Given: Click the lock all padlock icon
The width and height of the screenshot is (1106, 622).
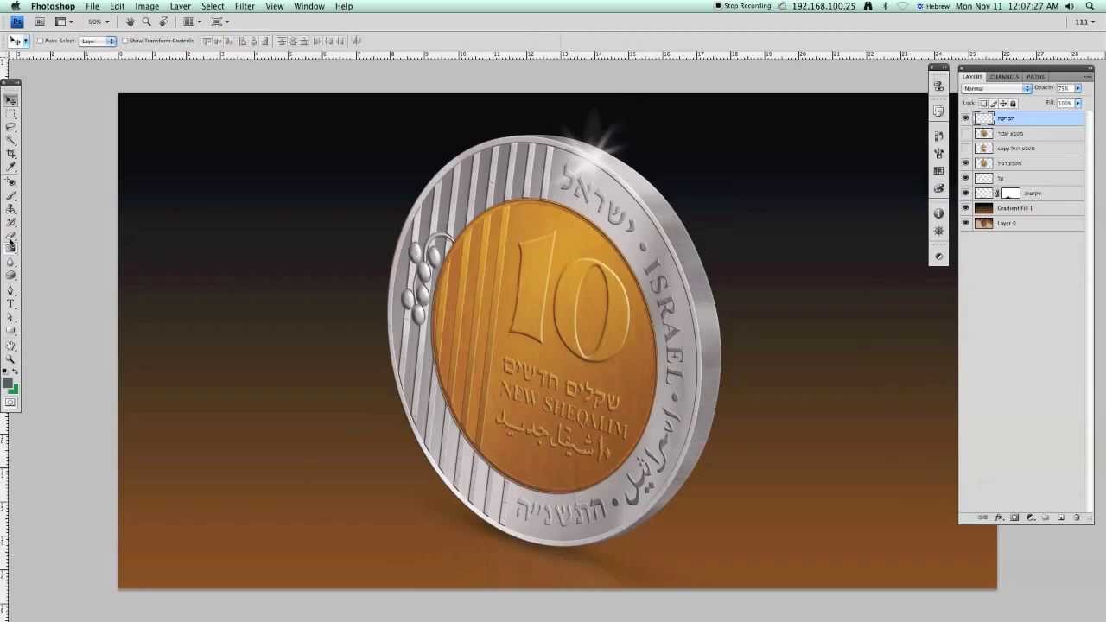Looking at the screenshot, I should (x=1013, y=104).
